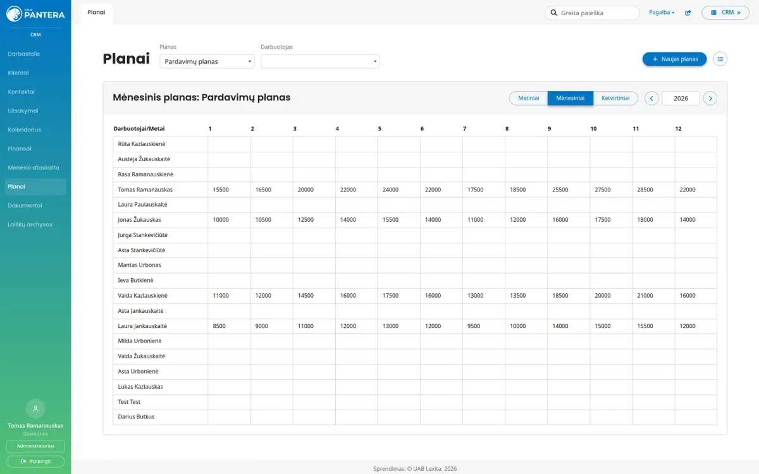Click the Darius Butkus row name
Screen dimensions: 759x474
(x=137, y=417)
